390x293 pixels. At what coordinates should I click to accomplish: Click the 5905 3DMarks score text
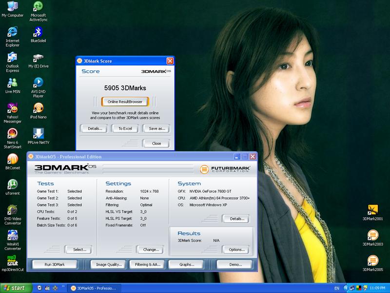(x=125, y=88)
